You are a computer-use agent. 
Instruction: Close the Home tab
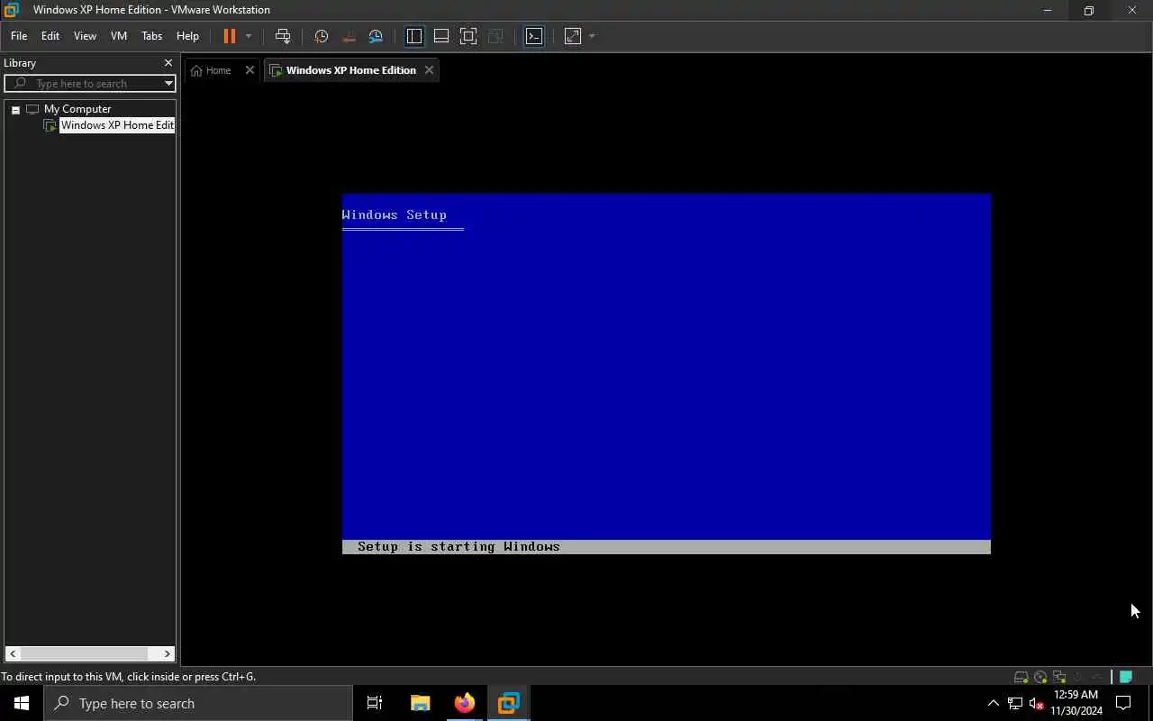pos(250,70)
